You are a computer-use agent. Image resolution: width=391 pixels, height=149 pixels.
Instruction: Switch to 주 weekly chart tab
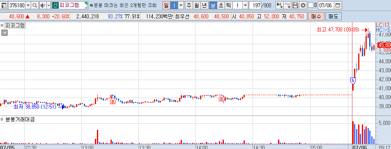point(189,5)
